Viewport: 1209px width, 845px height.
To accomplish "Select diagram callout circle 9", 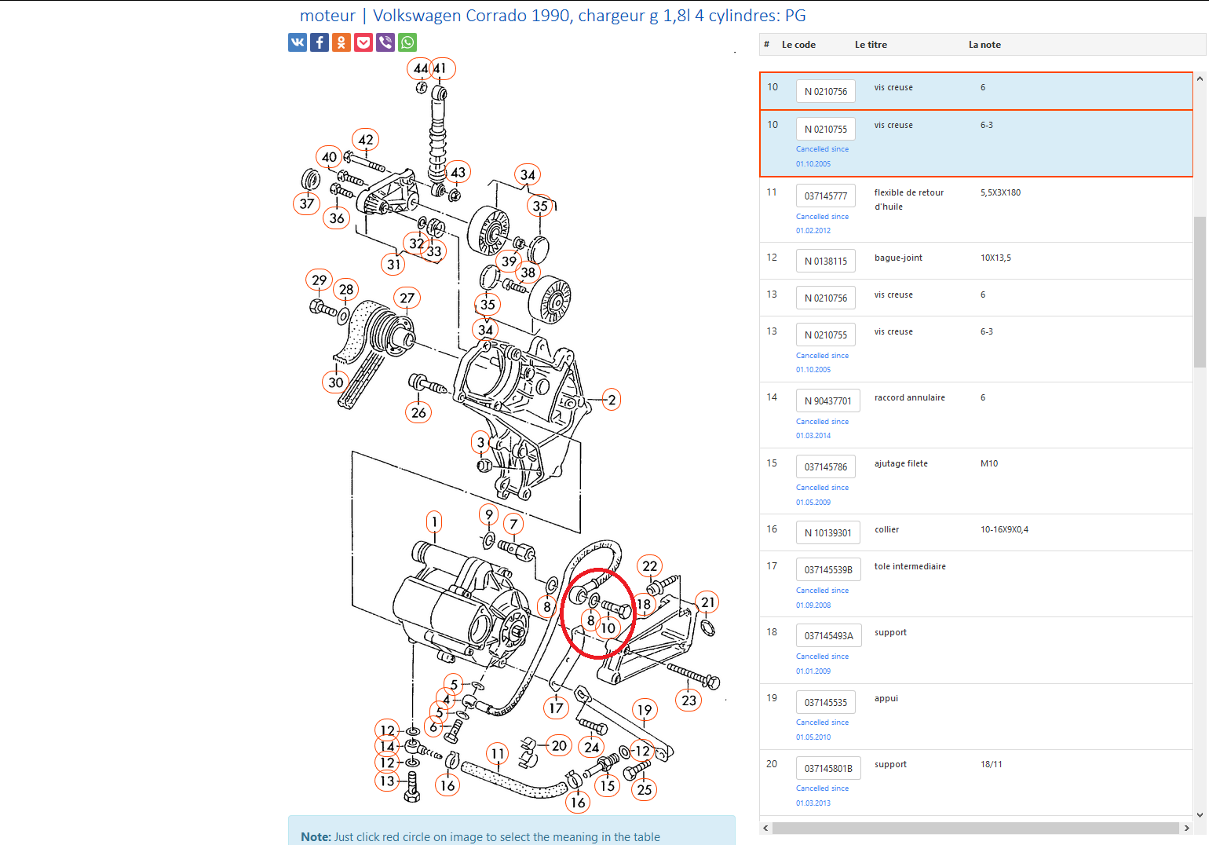I will [489, 515].
